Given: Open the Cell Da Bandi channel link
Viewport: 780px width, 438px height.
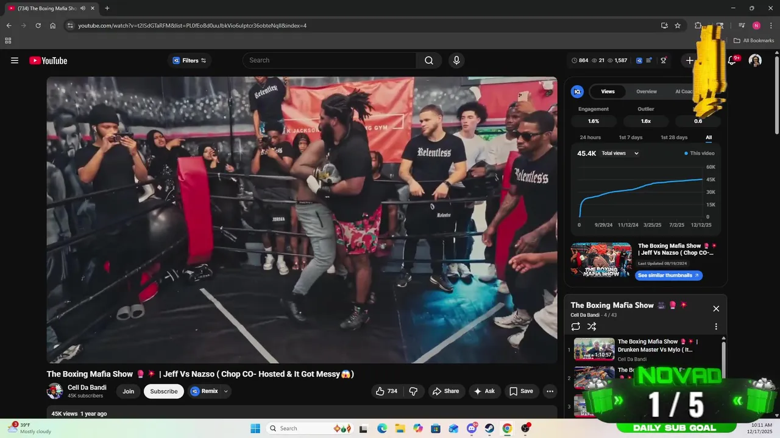Looking at the screenshot, I should 87,388.
